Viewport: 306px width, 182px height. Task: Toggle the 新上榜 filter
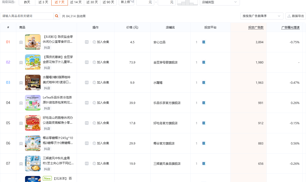point(126,2)
